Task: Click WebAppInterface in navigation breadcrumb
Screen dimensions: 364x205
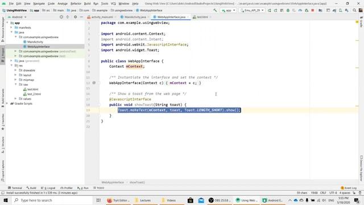Action: pos(149,10)
